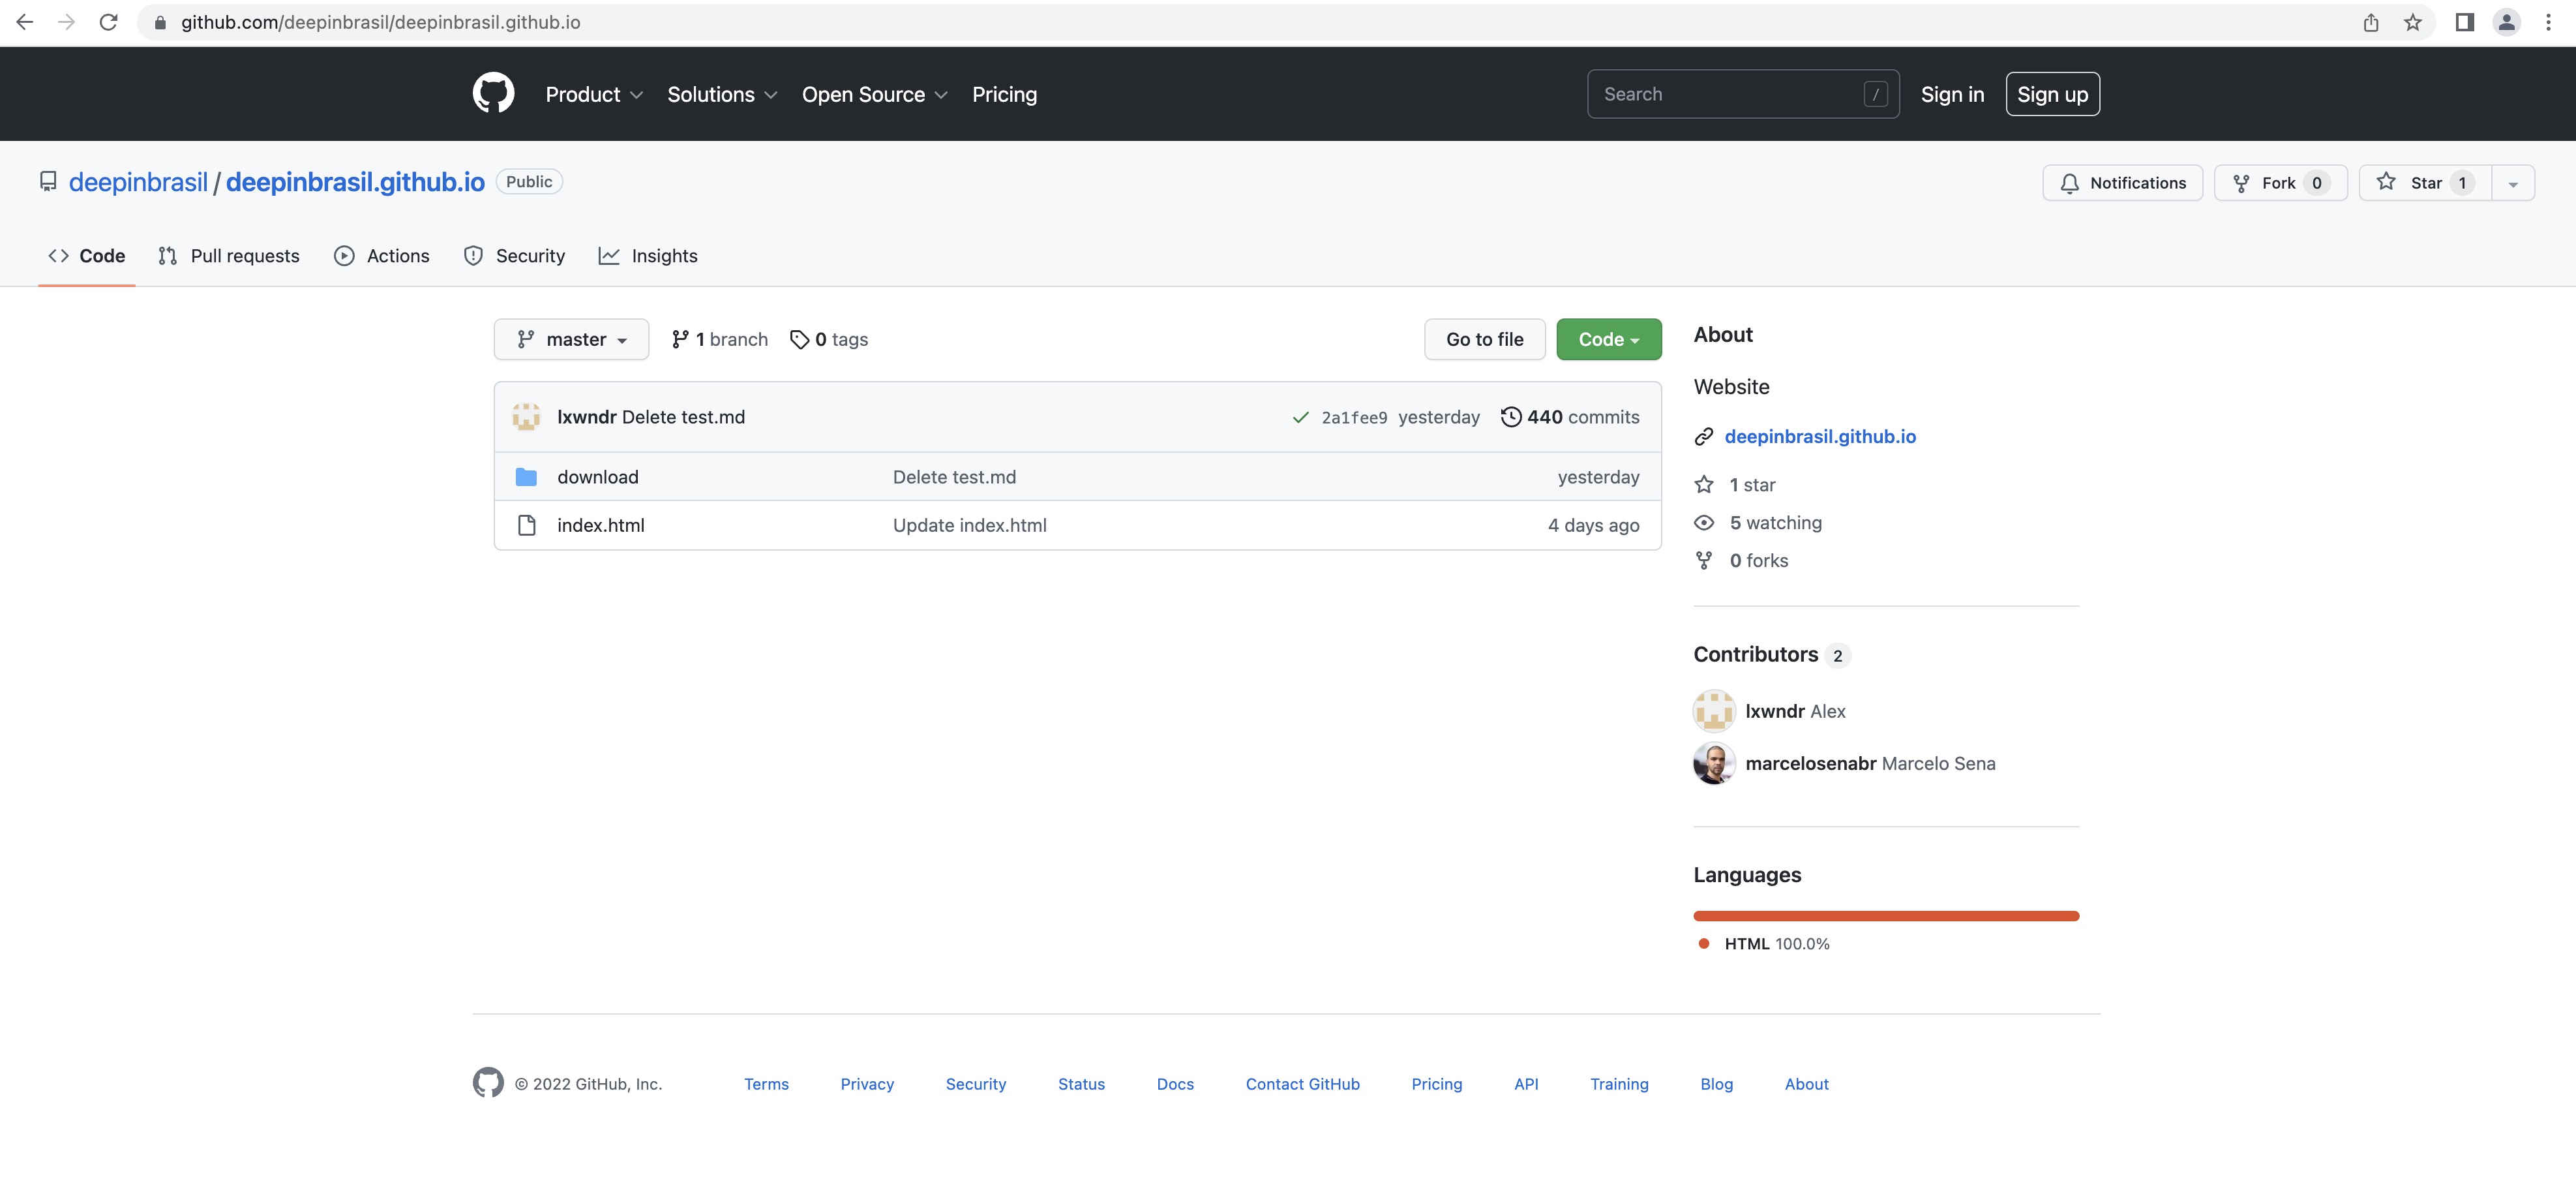Image resolution: width=2576 pixels, height=1181 pixels.
Task: Expand the green Code dropdown button
Action: point(1608,339)
